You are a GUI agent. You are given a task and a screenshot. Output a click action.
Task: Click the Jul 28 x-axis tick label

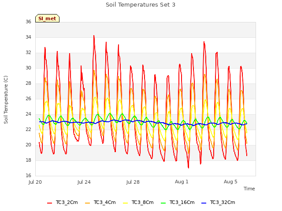133,182
